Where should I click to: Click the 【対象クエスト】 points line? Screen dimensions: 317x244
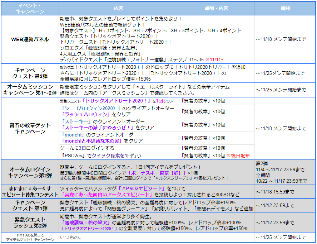(150, 30)
